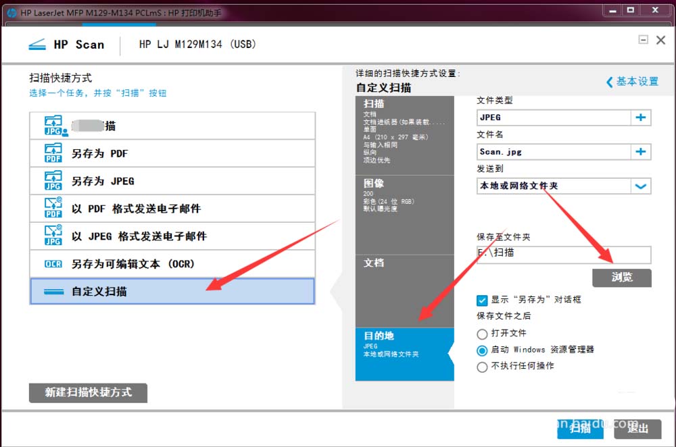The width and height of the screenshot is (676, 447).
Task: Click the 新建扫描快捷方式 button
Action: (88, 393)
